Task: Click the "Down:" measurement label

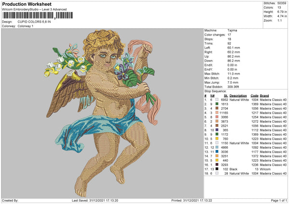Action: pyautogui.click(x=209, y=61)
